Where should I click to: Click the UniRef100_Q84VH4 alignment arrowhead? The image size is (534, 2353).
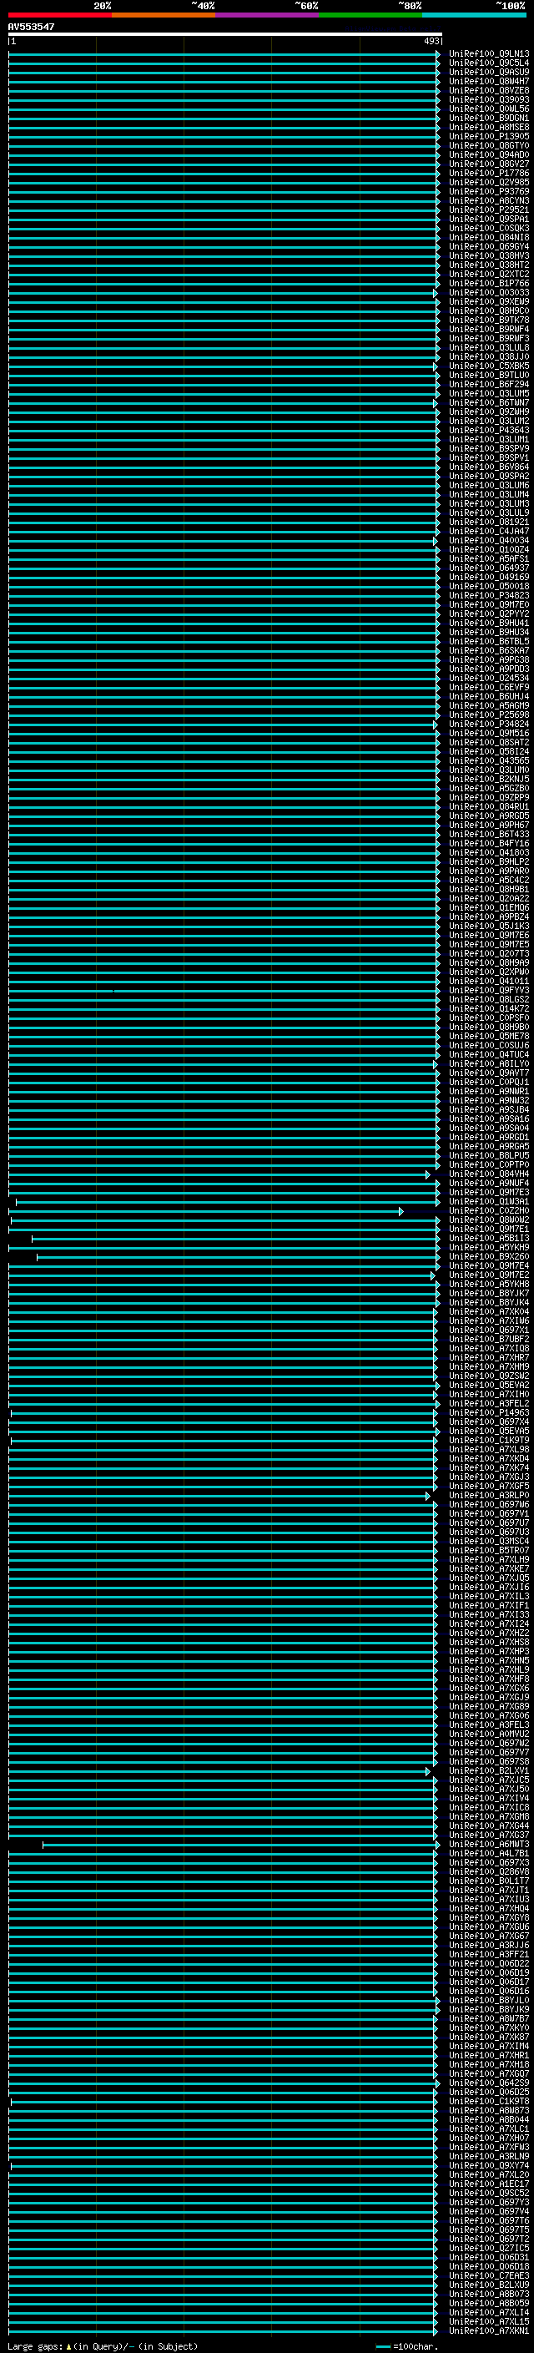coord(427,1174)
